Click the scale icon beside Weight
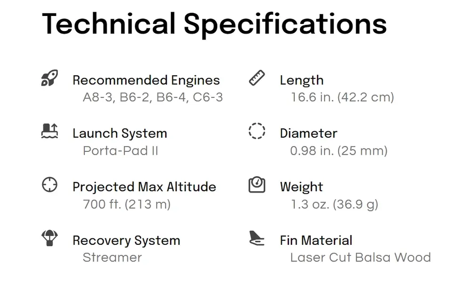The image size is (471, 282). (x=257, y=185)
